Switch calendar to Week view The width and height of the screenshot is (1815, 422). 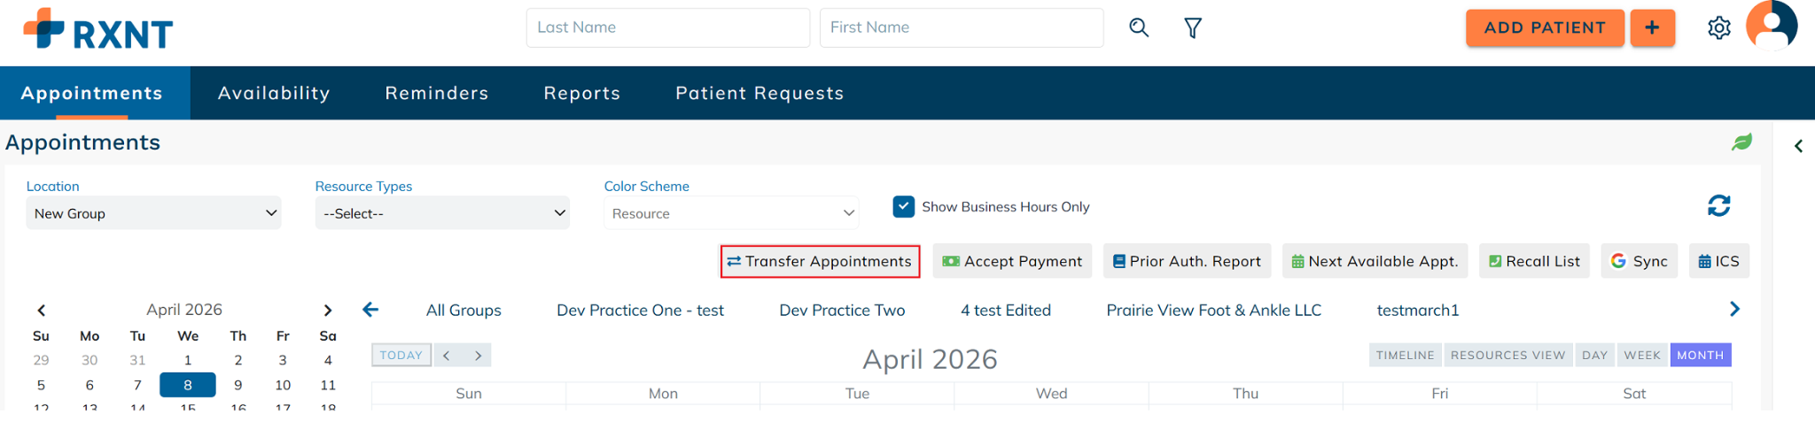point(1641,355)
